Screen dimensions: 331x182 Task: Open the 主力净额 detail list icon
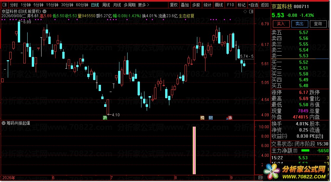pyautogui.click(x=295, y=151)
